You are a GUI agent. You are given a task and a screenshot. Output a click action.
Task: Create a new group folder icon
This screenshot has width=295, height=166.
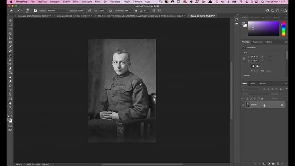(x=273, y=164)
